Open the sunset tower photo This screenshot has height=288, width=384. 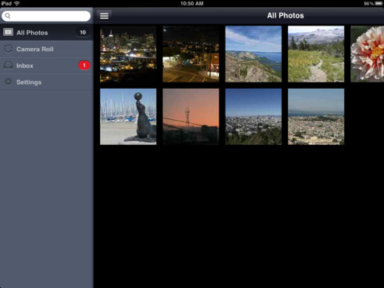tap(191, 117)
